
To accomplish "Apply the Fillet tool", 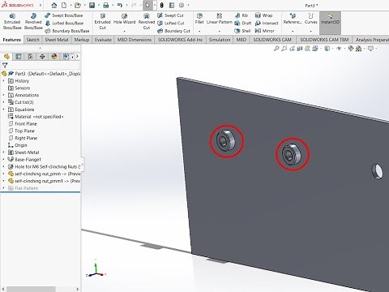I will tap(199, 19).
